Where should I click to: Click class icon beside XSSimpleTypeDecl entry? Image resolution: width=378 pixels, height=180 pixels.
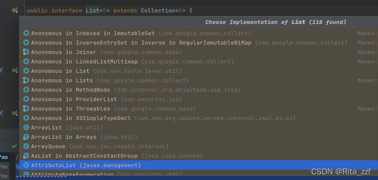pyautogui.click(x=26, y=118)
